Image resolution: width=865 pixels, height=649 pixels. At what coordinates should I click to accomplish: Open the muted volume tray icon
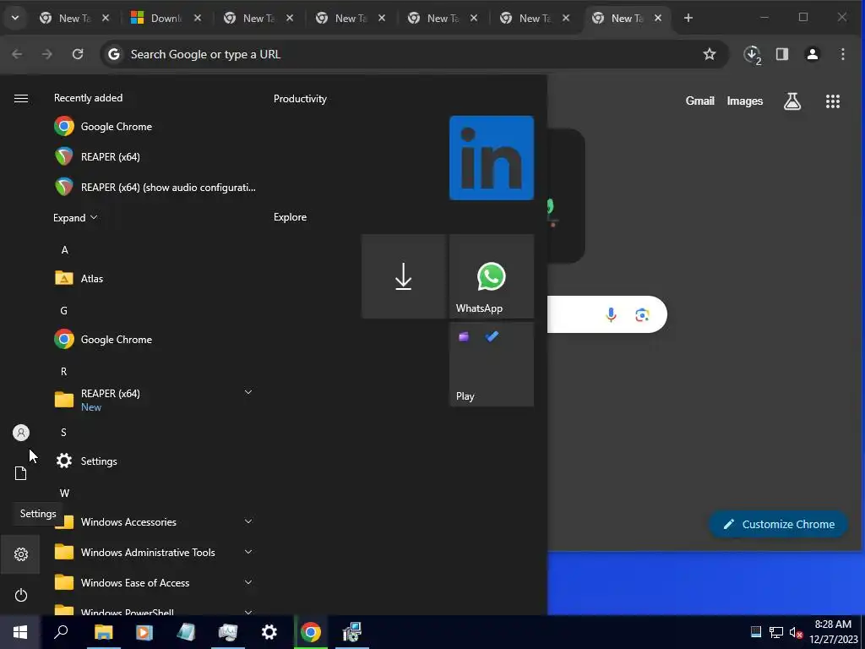(796, 632)
